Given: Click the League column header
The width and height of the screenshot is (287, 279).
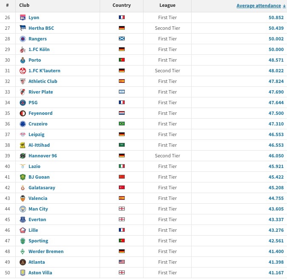Looking at the screenshot, I should coord(167,6).
